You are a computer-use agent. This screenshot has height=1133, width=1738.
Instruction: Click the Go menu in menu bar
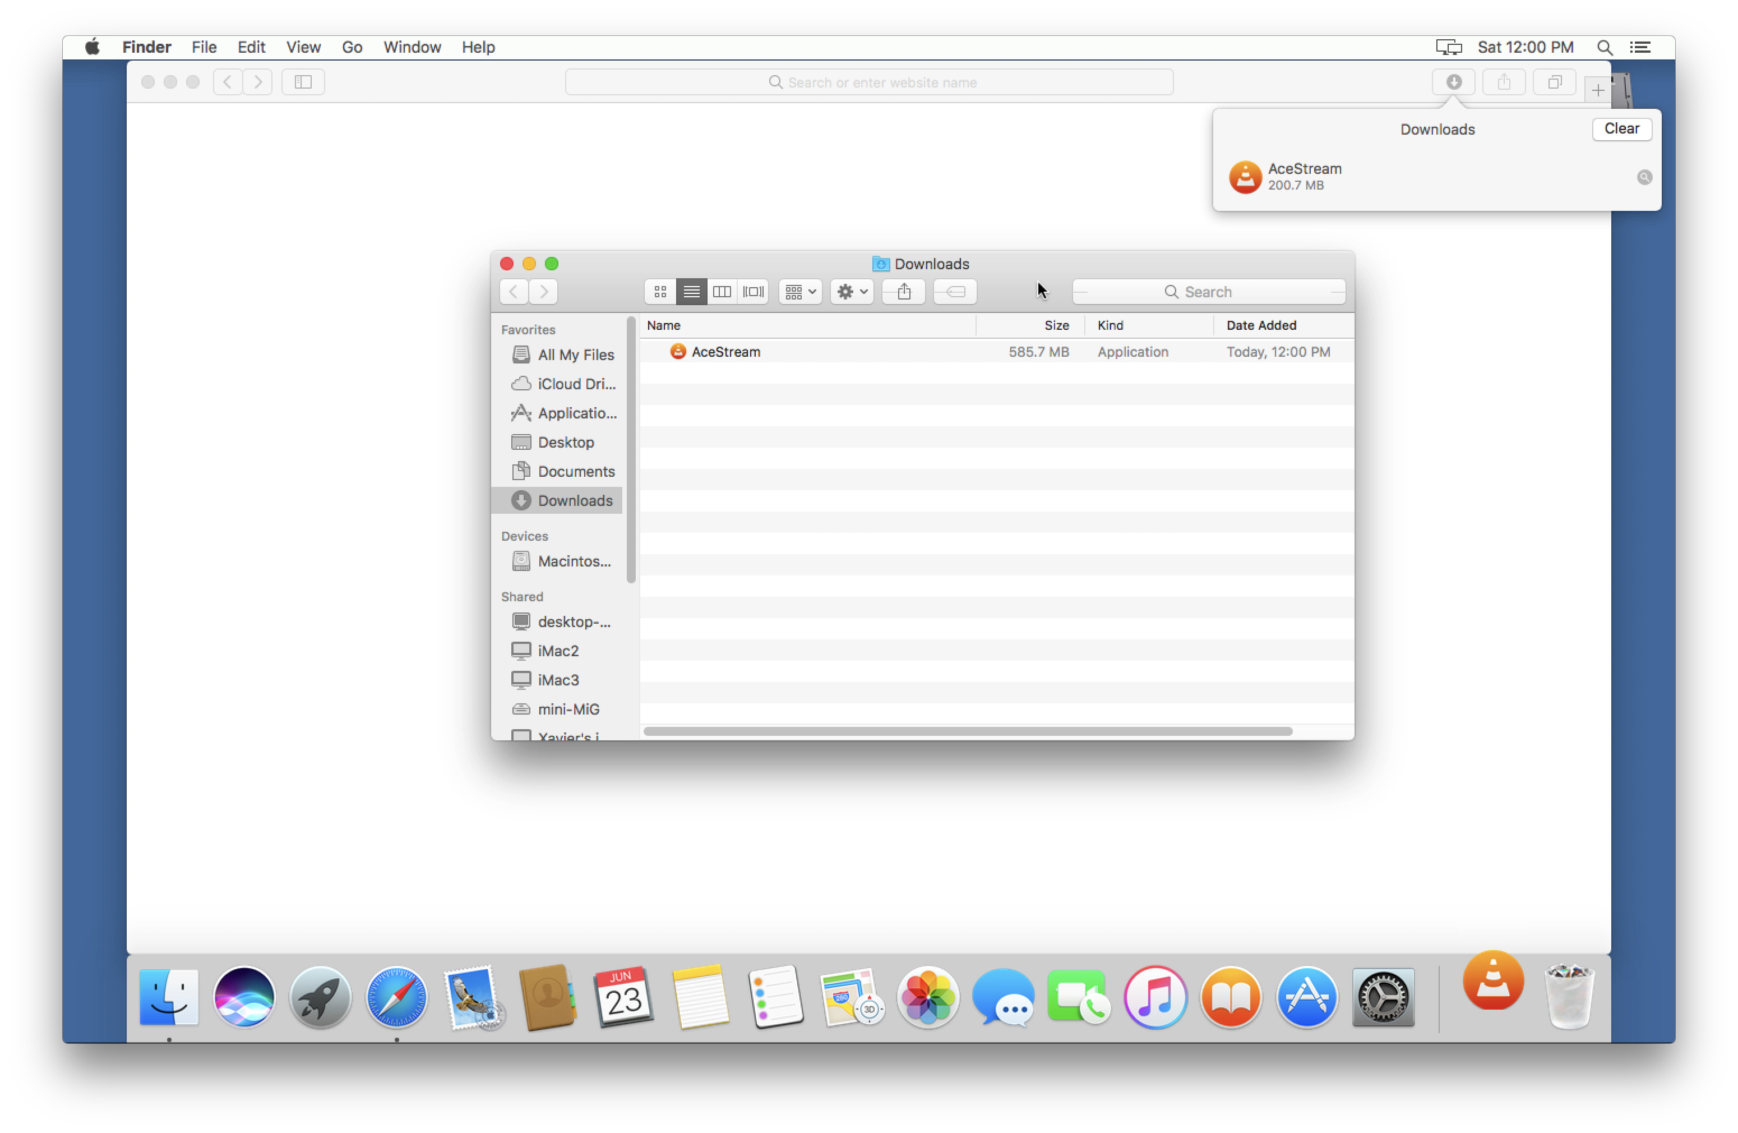(x=352, y=47)
